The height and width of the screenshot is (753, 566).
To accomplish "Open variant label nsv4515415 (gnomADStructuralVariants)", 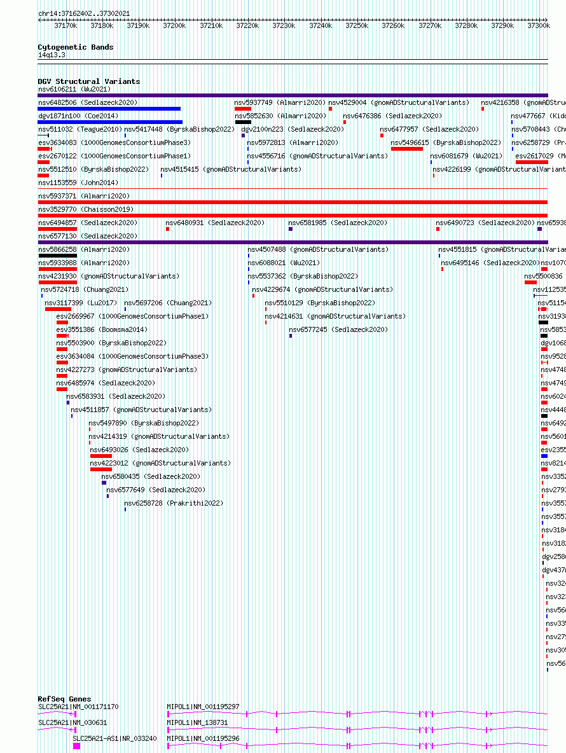I will coord(231,170).
